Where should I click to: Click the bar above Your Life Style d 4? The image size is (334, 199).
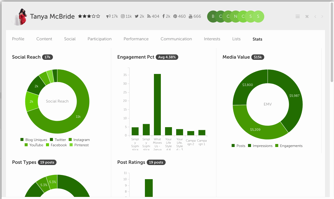coord(168,131)
